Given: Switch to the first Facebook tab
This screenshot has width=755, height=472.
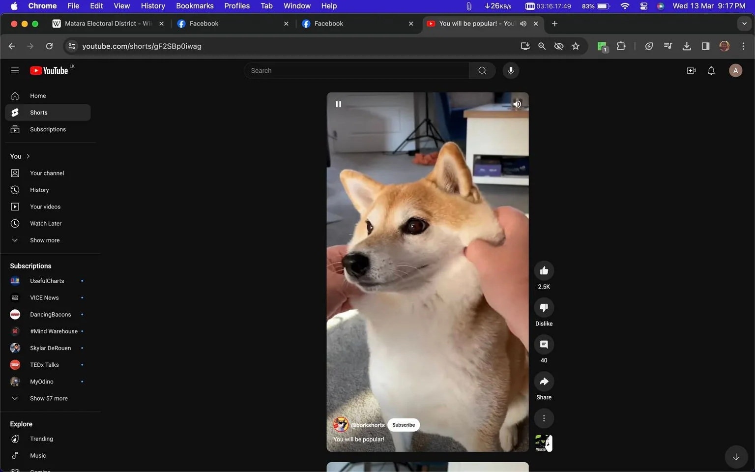Looking at the screenshot, I should coord(232,24).
